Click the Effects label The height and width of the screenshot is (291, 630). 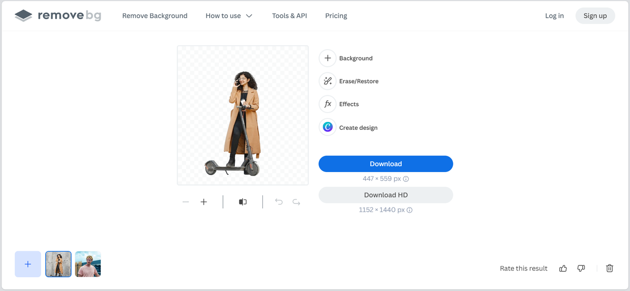click(x=349, y=104)
